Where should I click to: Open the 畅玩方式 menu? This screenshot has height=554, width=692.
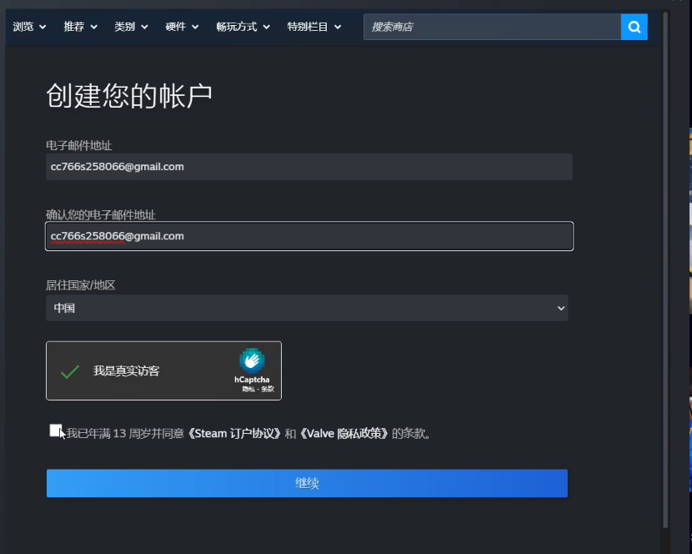[x=243, y=27]
